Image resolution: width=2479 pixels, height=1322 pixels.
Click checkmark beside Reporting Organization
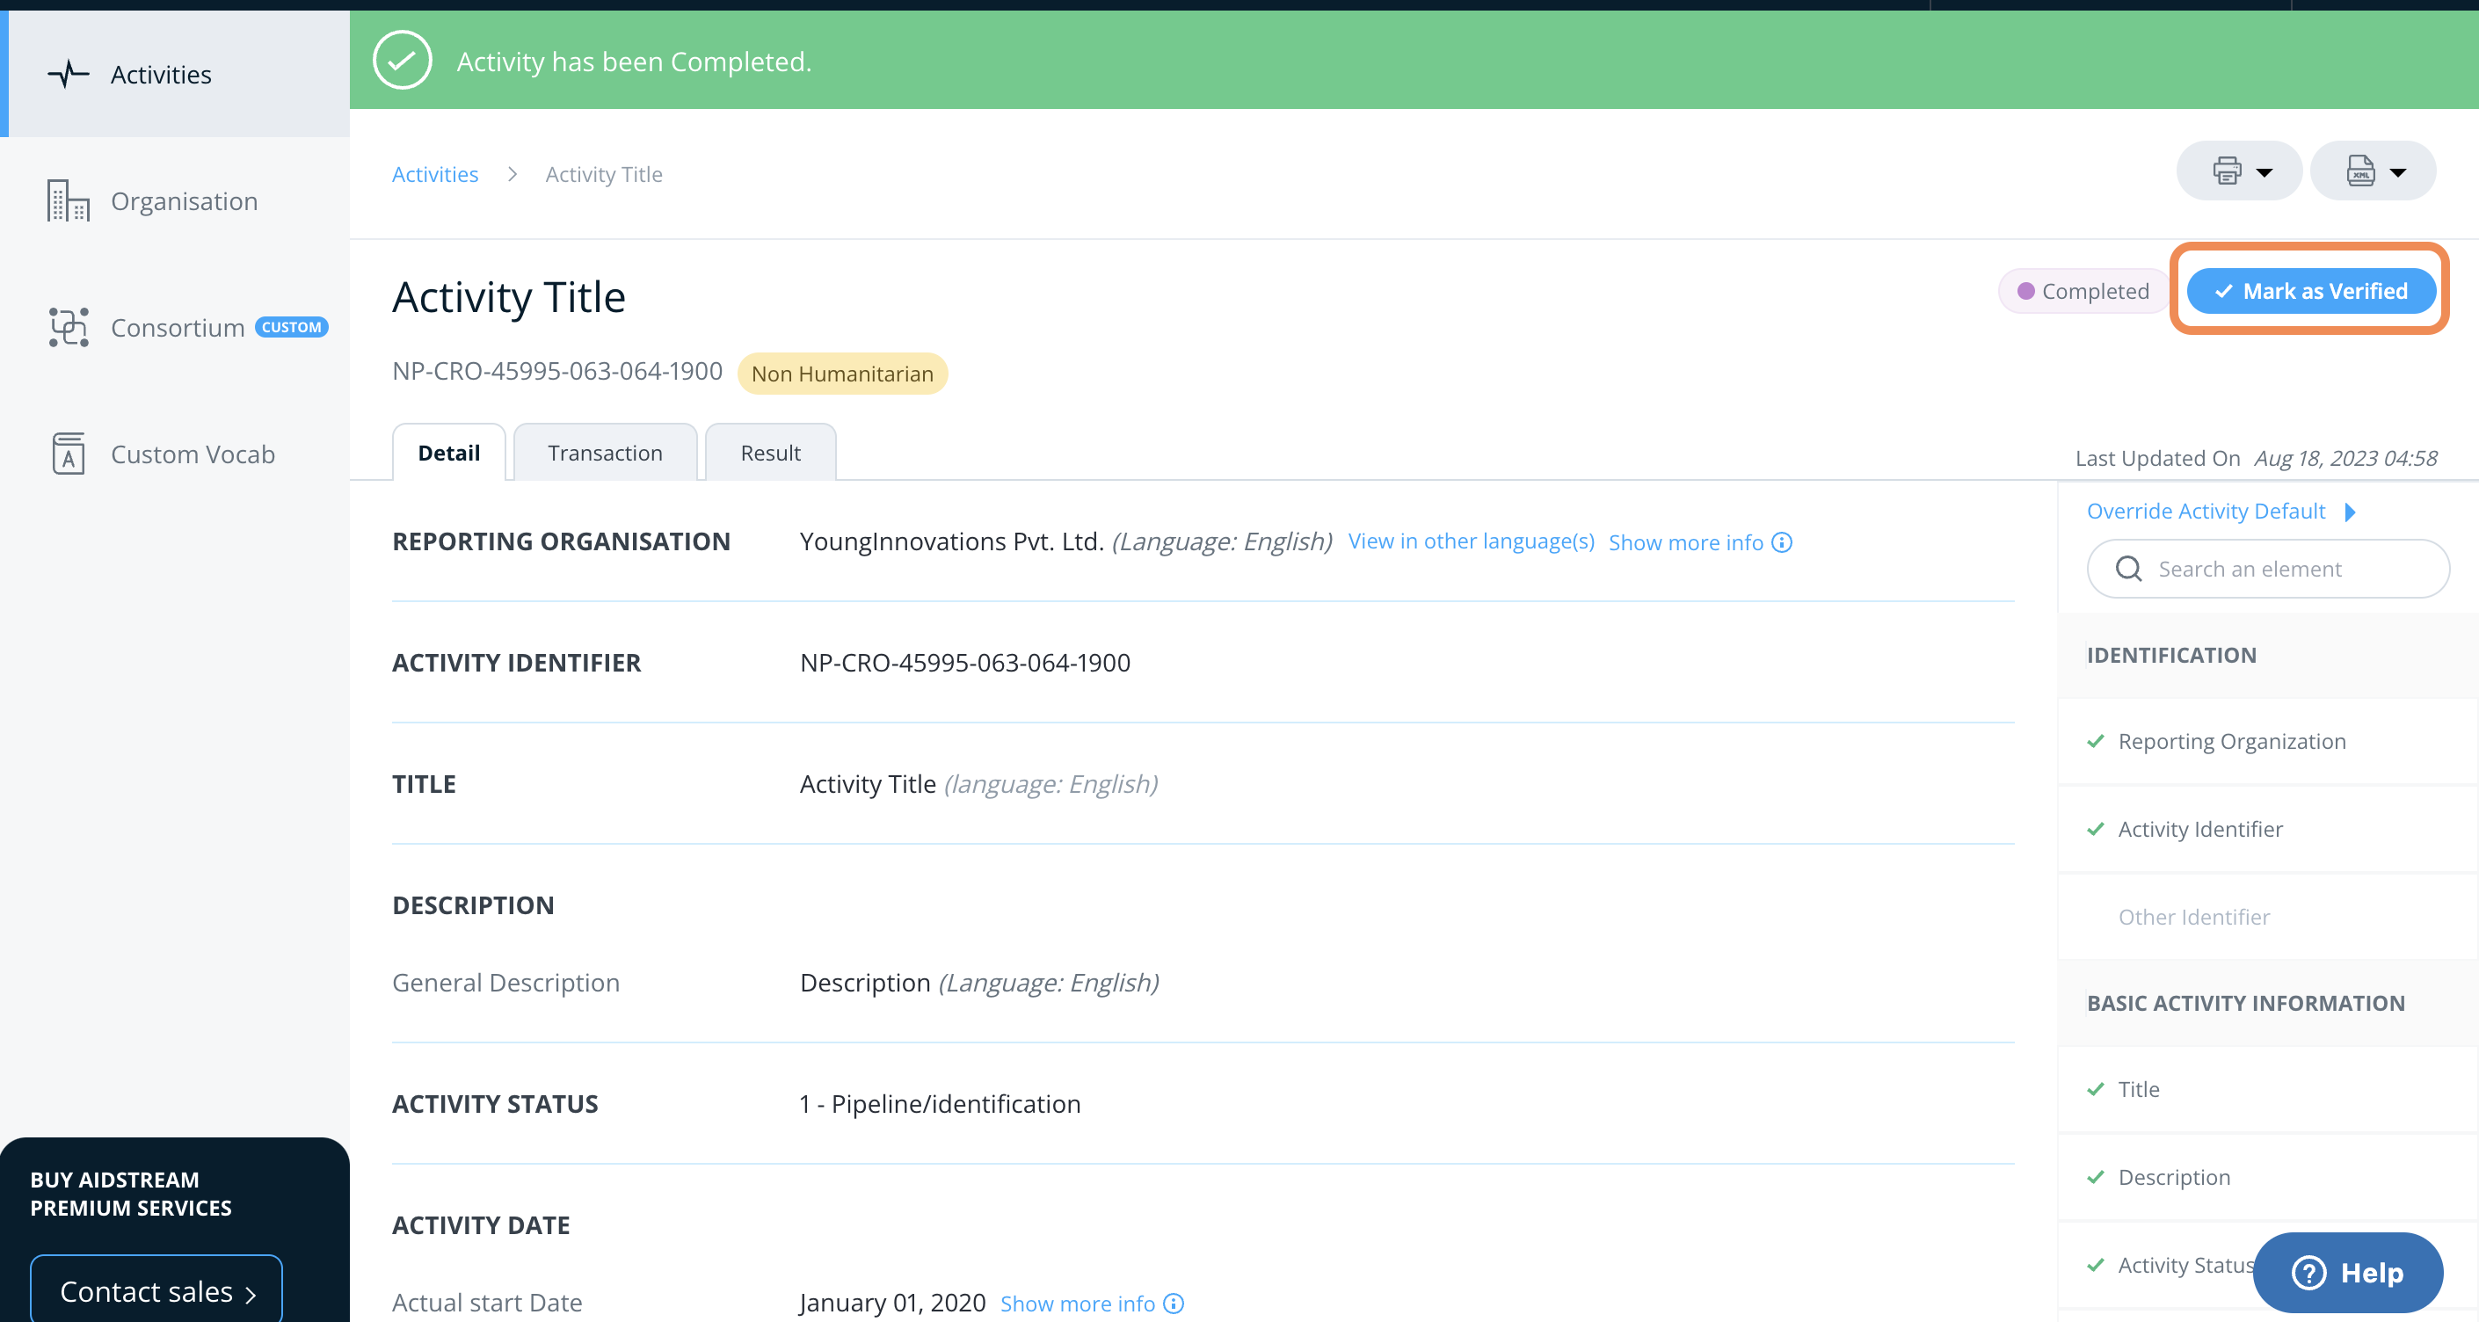click(2095, 741)
